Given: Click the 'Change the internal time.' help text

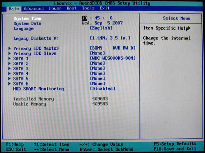Looking at the screenshot, I should (167, 41).
